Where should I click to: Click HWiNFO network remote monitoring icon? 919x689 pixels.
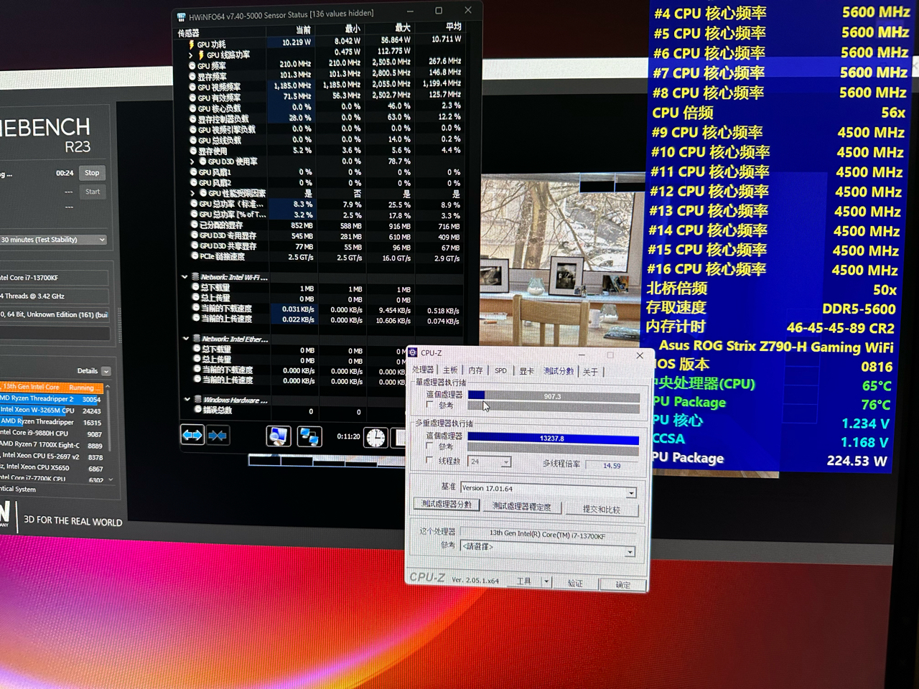309,436
